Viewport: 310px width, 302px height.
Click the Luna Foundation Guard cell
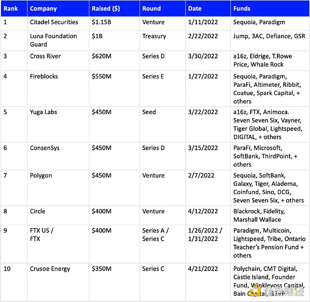click(53, 40)
